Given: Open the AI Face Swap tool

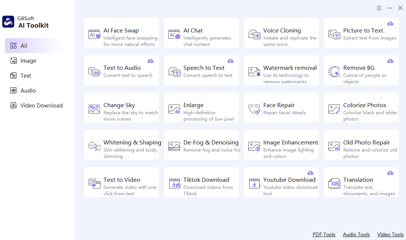Looking at the screenshot, I should click(x=121, y=33).
